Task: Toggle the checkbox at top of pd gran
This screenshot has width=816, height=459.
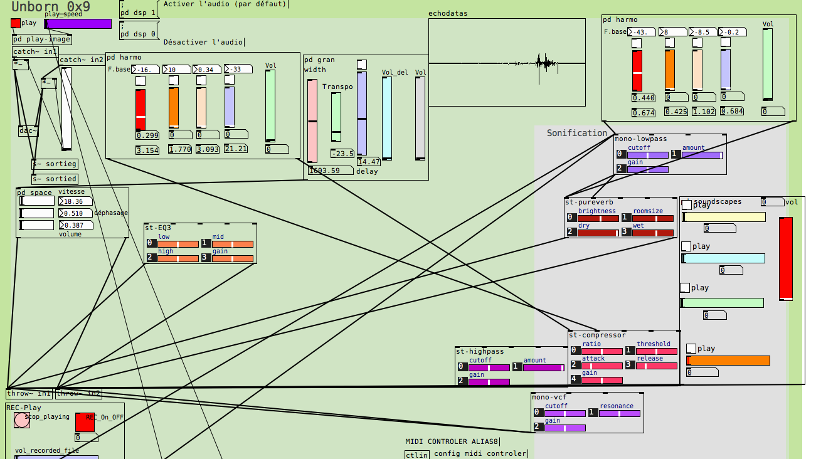Action: [x=362, y=65]
